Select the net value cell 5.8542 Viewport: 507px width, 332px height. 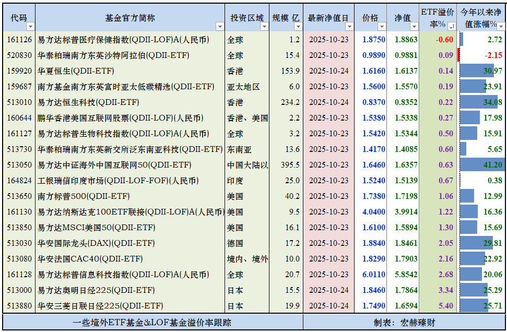point(403,275)
